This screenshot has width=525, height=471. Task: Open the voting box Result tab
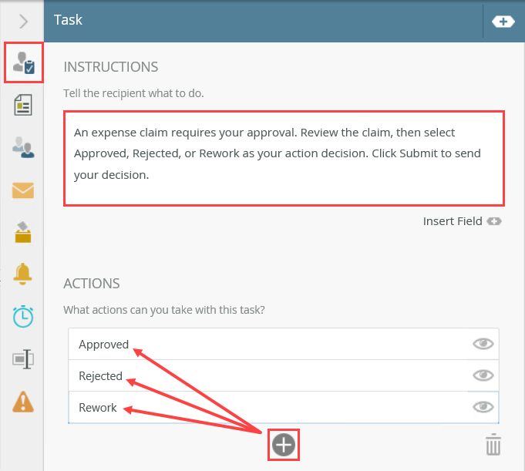pyautogui.click(x=23, y=231)
